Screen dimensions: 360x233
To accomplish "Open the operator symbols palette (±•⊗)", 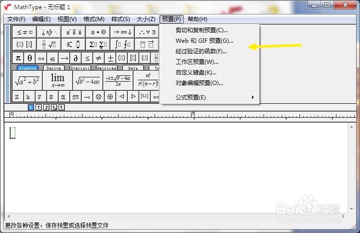I will click(98, 32).
